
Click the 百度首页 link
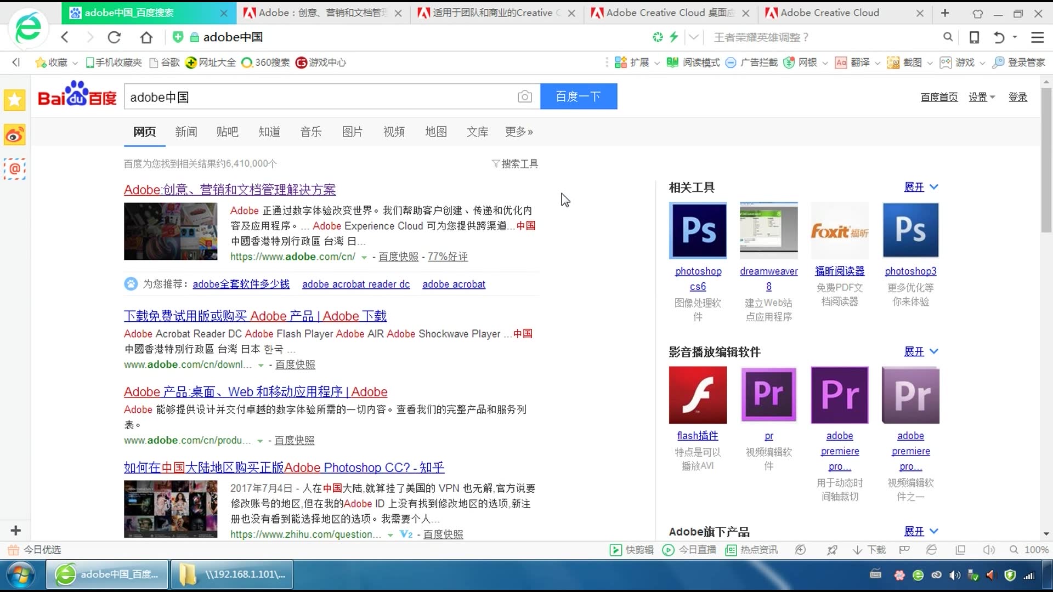[939, 97]
